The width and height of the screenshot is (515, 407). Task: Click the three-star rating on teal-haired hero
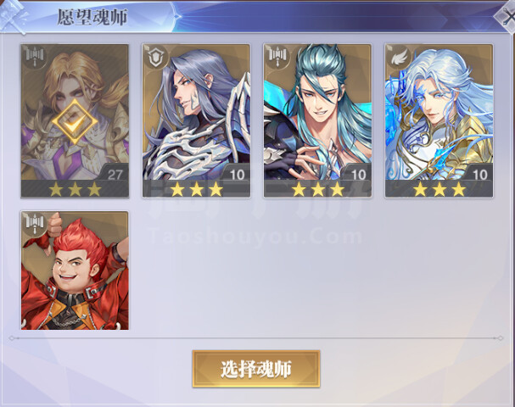tap(317, 189)
